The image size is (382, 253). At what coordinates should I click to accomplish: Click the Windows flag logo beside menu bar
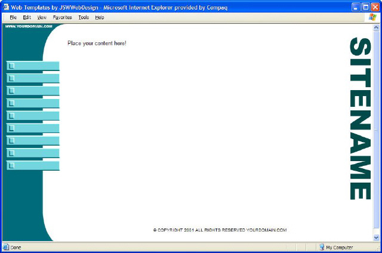click(x=372, y=17)
